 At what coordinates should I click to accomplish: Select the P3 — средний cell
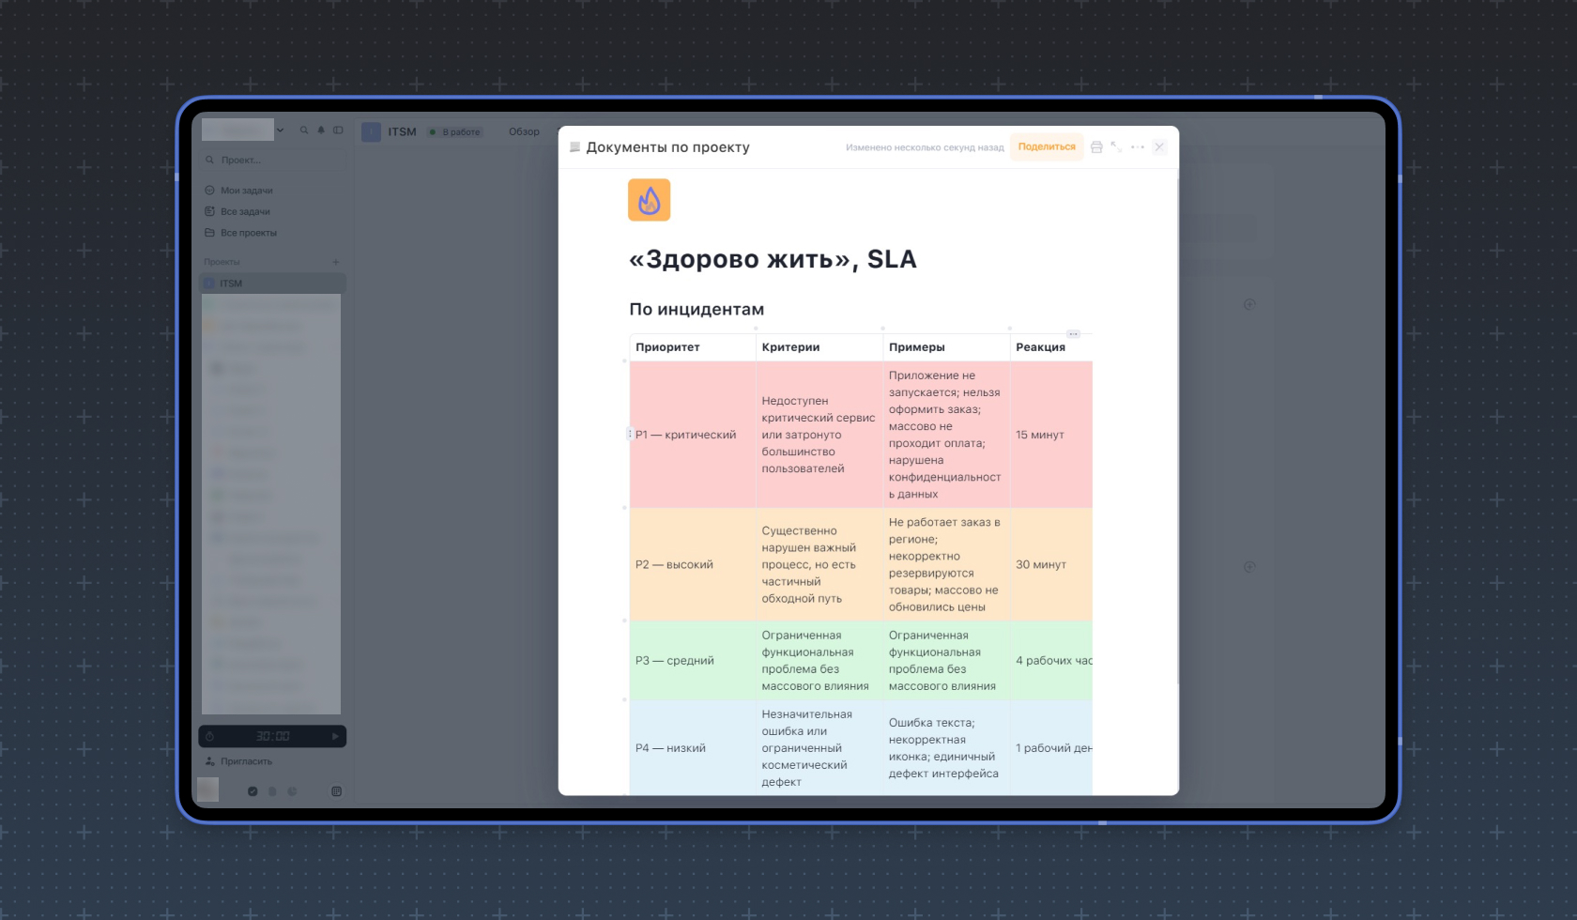(x=693, y=661)
